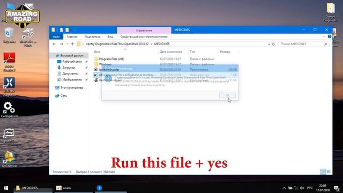Viewport: 343px width, 193px height.
Task: Open the Файл ribbon tab
Action: [56, 36]
